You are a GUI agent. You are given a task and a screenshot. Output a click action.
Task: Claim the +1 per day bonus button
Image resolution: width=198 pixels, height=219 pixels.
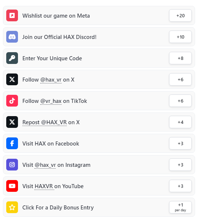pyautogui.click(x=180, y=207)
